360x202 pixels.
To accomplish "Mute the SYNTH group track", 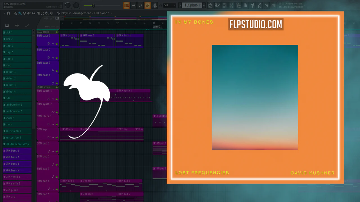I will (57, 87).
